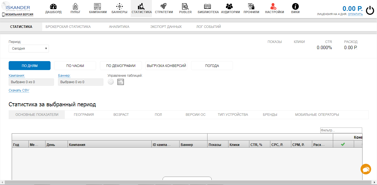The image size is (377, 185).
Task: Sort by Баннер column header
Action: tap(193, 144)
